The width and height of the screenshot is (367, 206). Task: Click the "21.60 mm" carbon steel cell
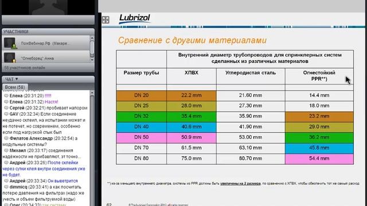click(251, 96)
